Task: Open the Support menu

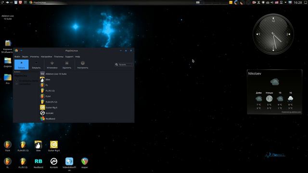Action: [x=69, y=57]
